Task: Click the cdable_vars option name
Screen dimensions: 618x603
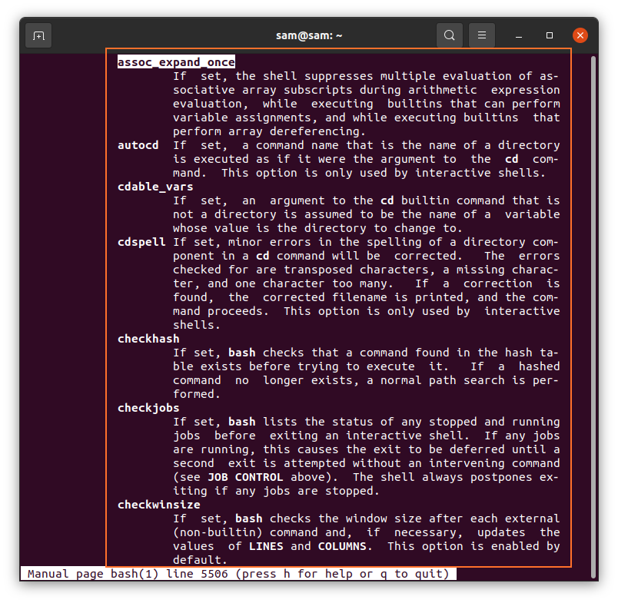Action: [x=155, y=187]
